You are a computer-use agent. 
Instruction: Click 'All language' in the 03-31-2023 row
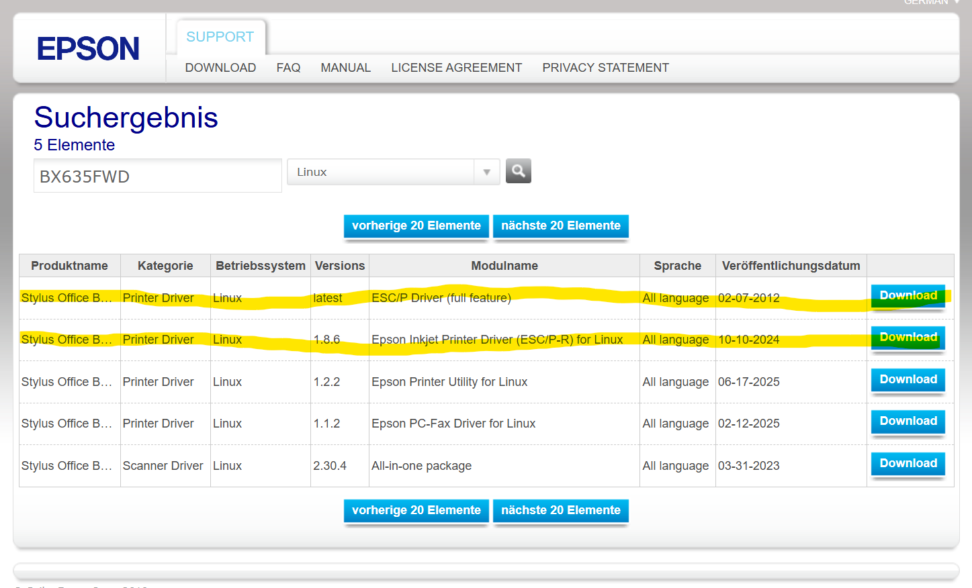tap(676, 466)
